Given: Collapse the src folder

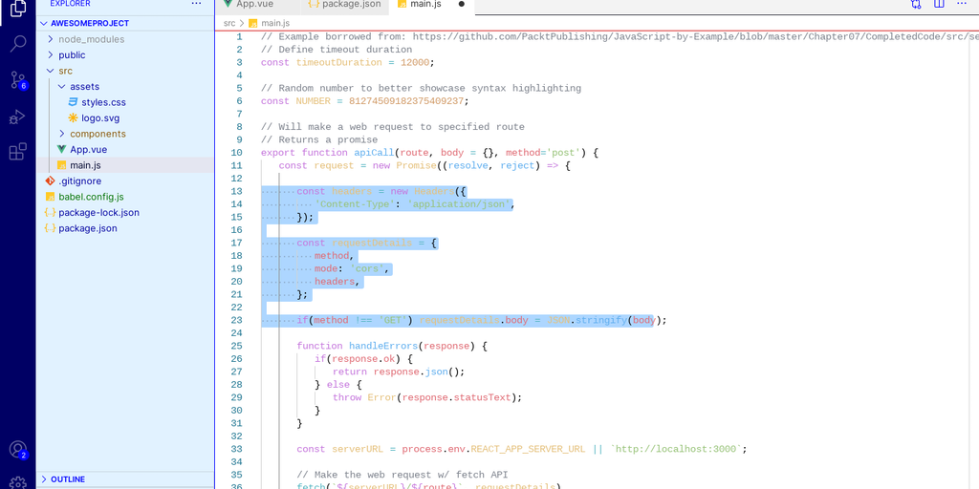Looking at the screenshot, I should 51,71.
